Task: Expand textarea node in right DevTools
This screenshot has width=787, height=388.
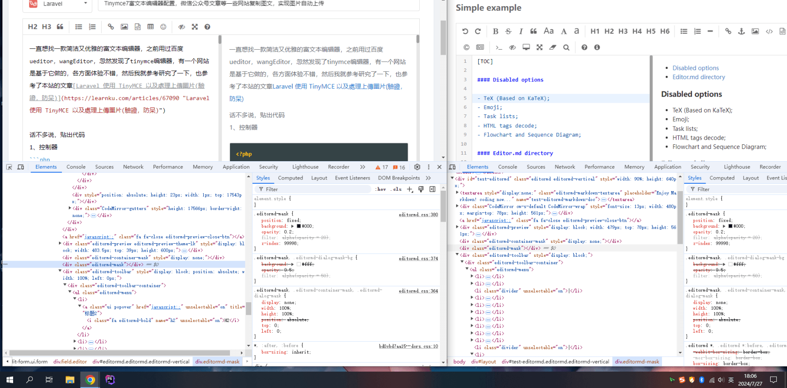Action: click(457, 193)
